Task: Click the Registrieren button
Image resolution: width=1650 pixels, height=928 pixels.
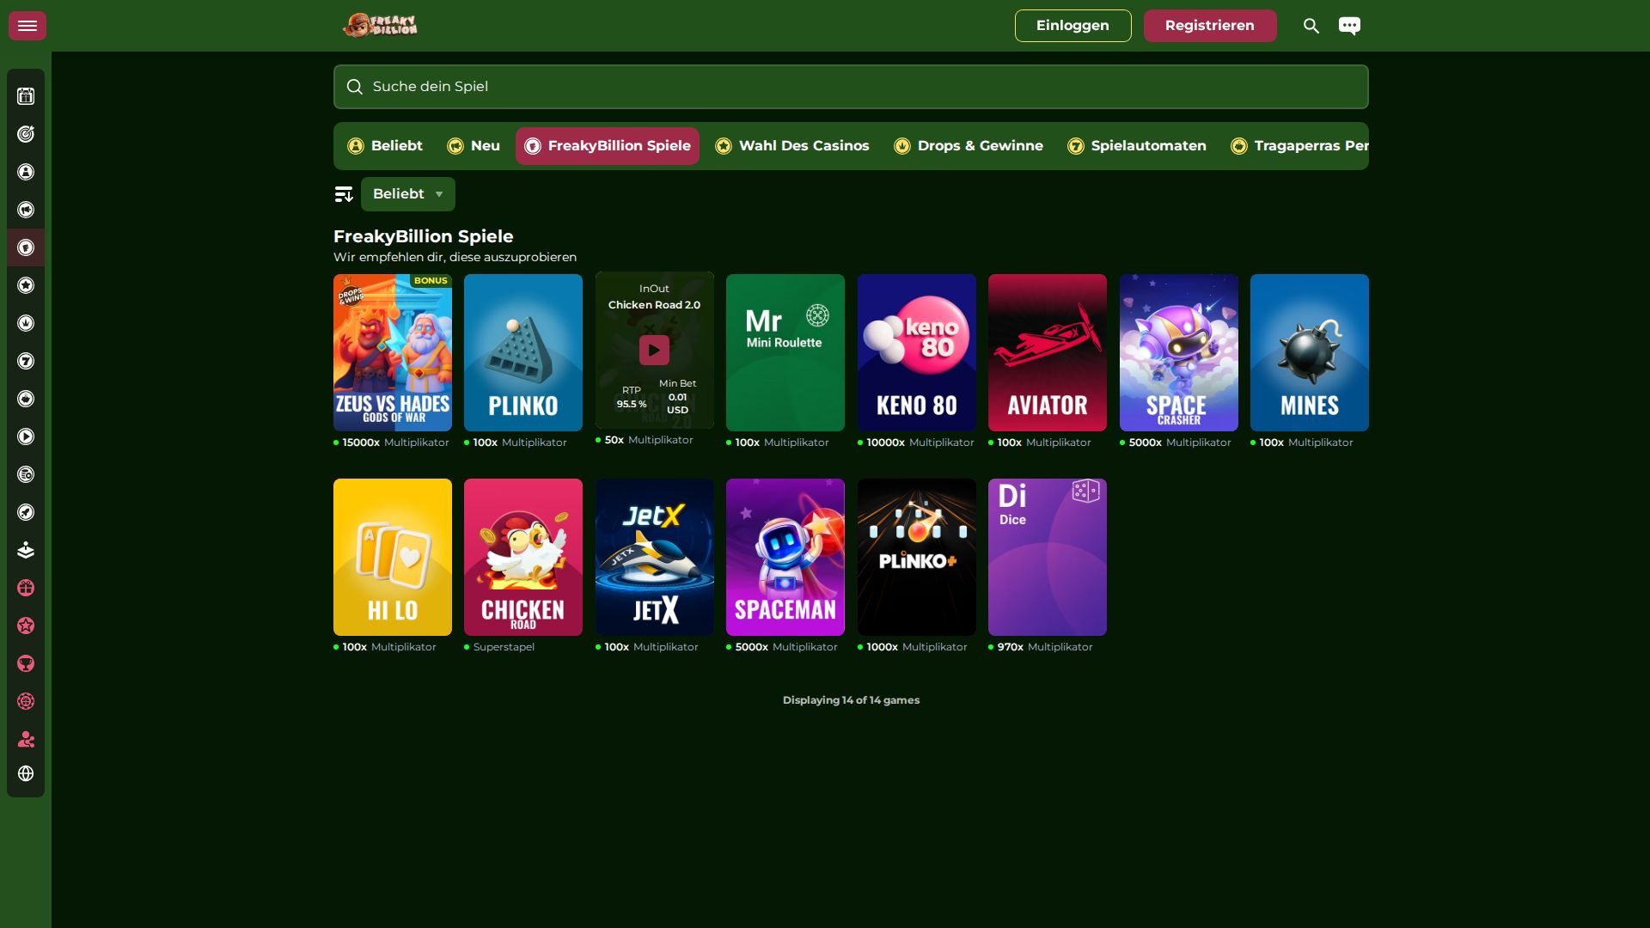Action: (1210, 26)
